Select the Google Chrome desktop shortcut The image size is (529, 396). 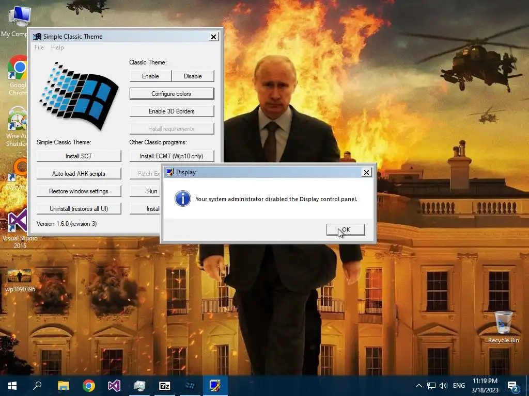pyautogui.click(x=18, y=76)
